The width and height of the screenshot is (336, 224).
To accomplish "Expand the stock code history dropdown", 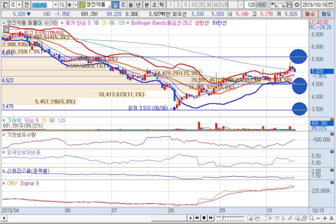I will pyautogui.click(x=56, y=5).
